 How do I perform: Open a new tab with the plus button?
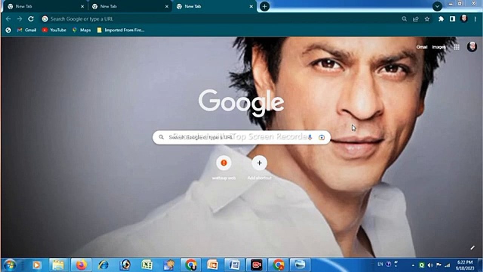point(265,6)
